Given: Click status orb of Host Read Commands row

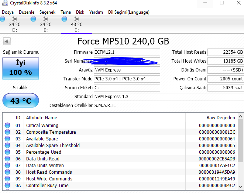Looking at the screenshot, I should (x=7, y=172).
